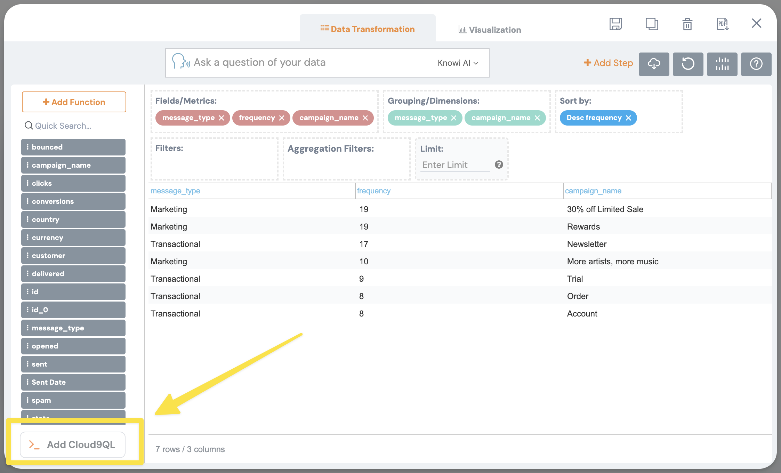
Task: Remove frequency from Fields/Metrics
Action: pyautogui.click(x=282, y=118)
